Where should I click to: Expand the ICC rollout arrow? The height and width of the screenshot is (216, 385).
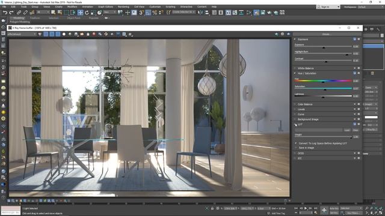pyautogui.click(x=354, y=158)
